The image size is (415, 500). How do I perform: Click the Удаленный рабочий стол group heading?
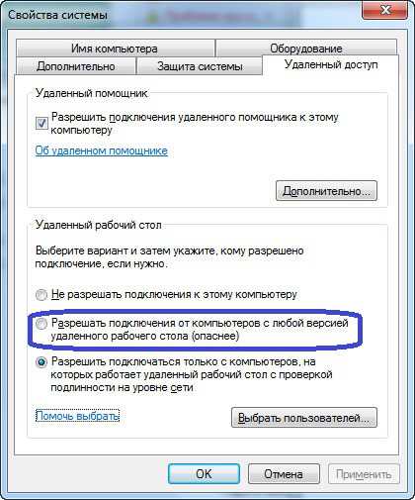[99, 225]
